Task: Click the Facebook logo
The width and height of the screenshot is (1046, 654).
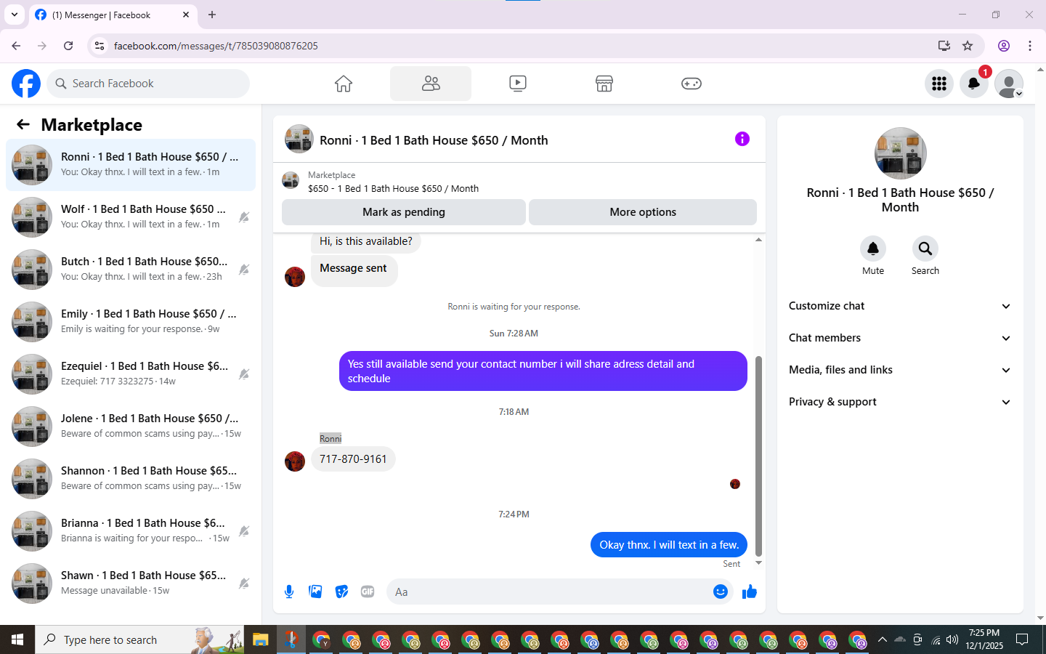Action: (x=26, y=84)
